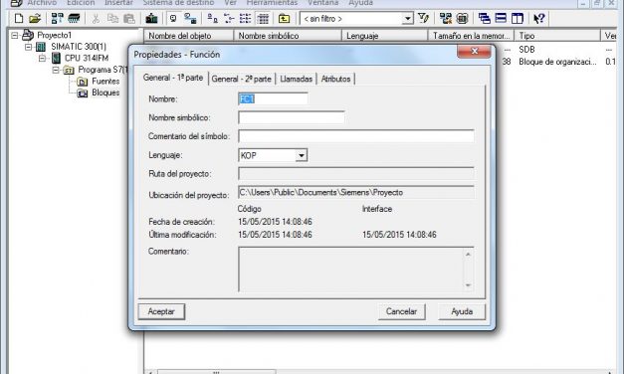Set view to list mode
This screenshot has width=624, height=374.
pos(245,18)
